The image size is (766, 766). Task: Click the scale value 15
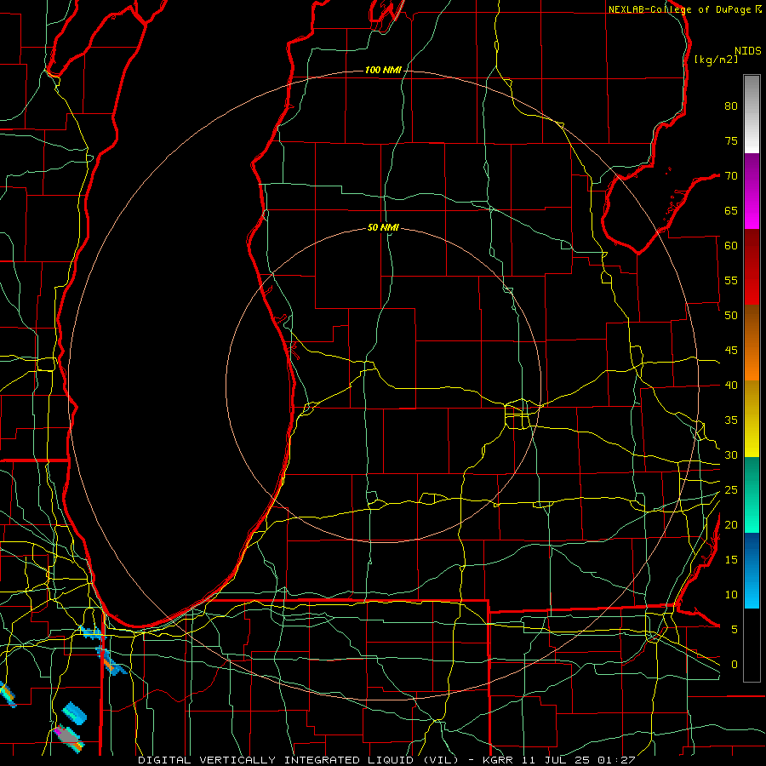pyautogui.click(x=731, y=559)
